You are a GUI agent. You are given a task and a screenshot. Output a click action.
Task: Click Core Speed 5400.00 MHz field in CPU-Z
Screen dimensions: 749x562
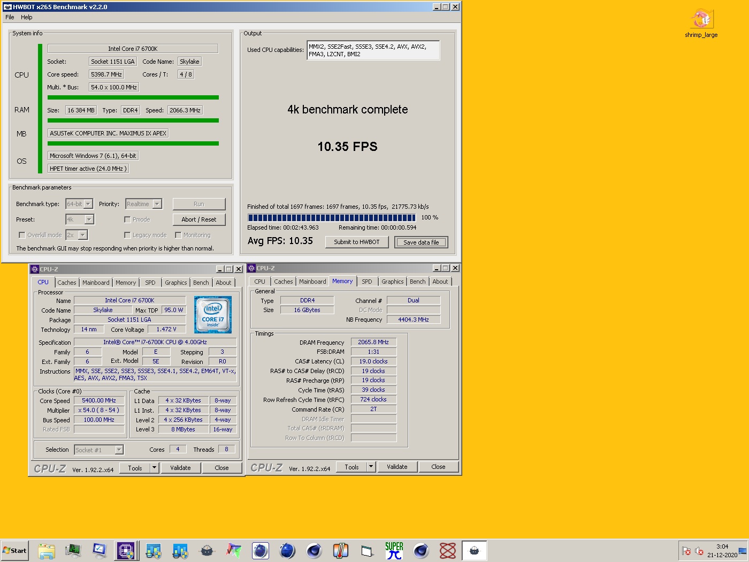(x=99, y=400)
